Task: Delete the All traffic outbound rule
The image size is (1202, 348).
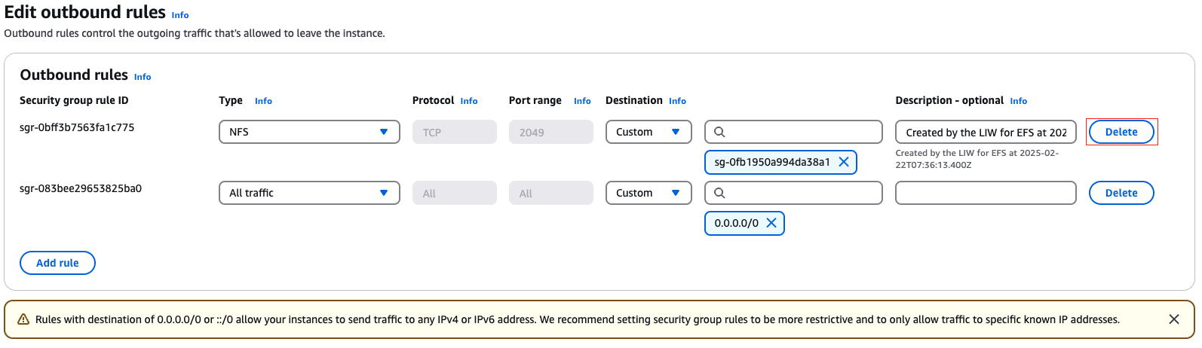Action: [x=1121, y=193]
